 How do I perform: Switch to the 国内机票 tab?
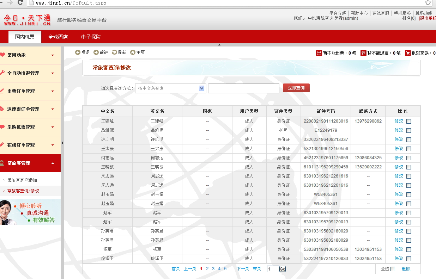pos(25,37)
